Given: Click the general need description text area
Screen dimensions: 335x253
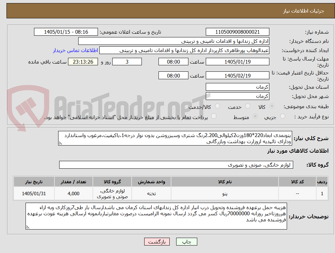Looking at the screenshot, I should click(175, 138).
